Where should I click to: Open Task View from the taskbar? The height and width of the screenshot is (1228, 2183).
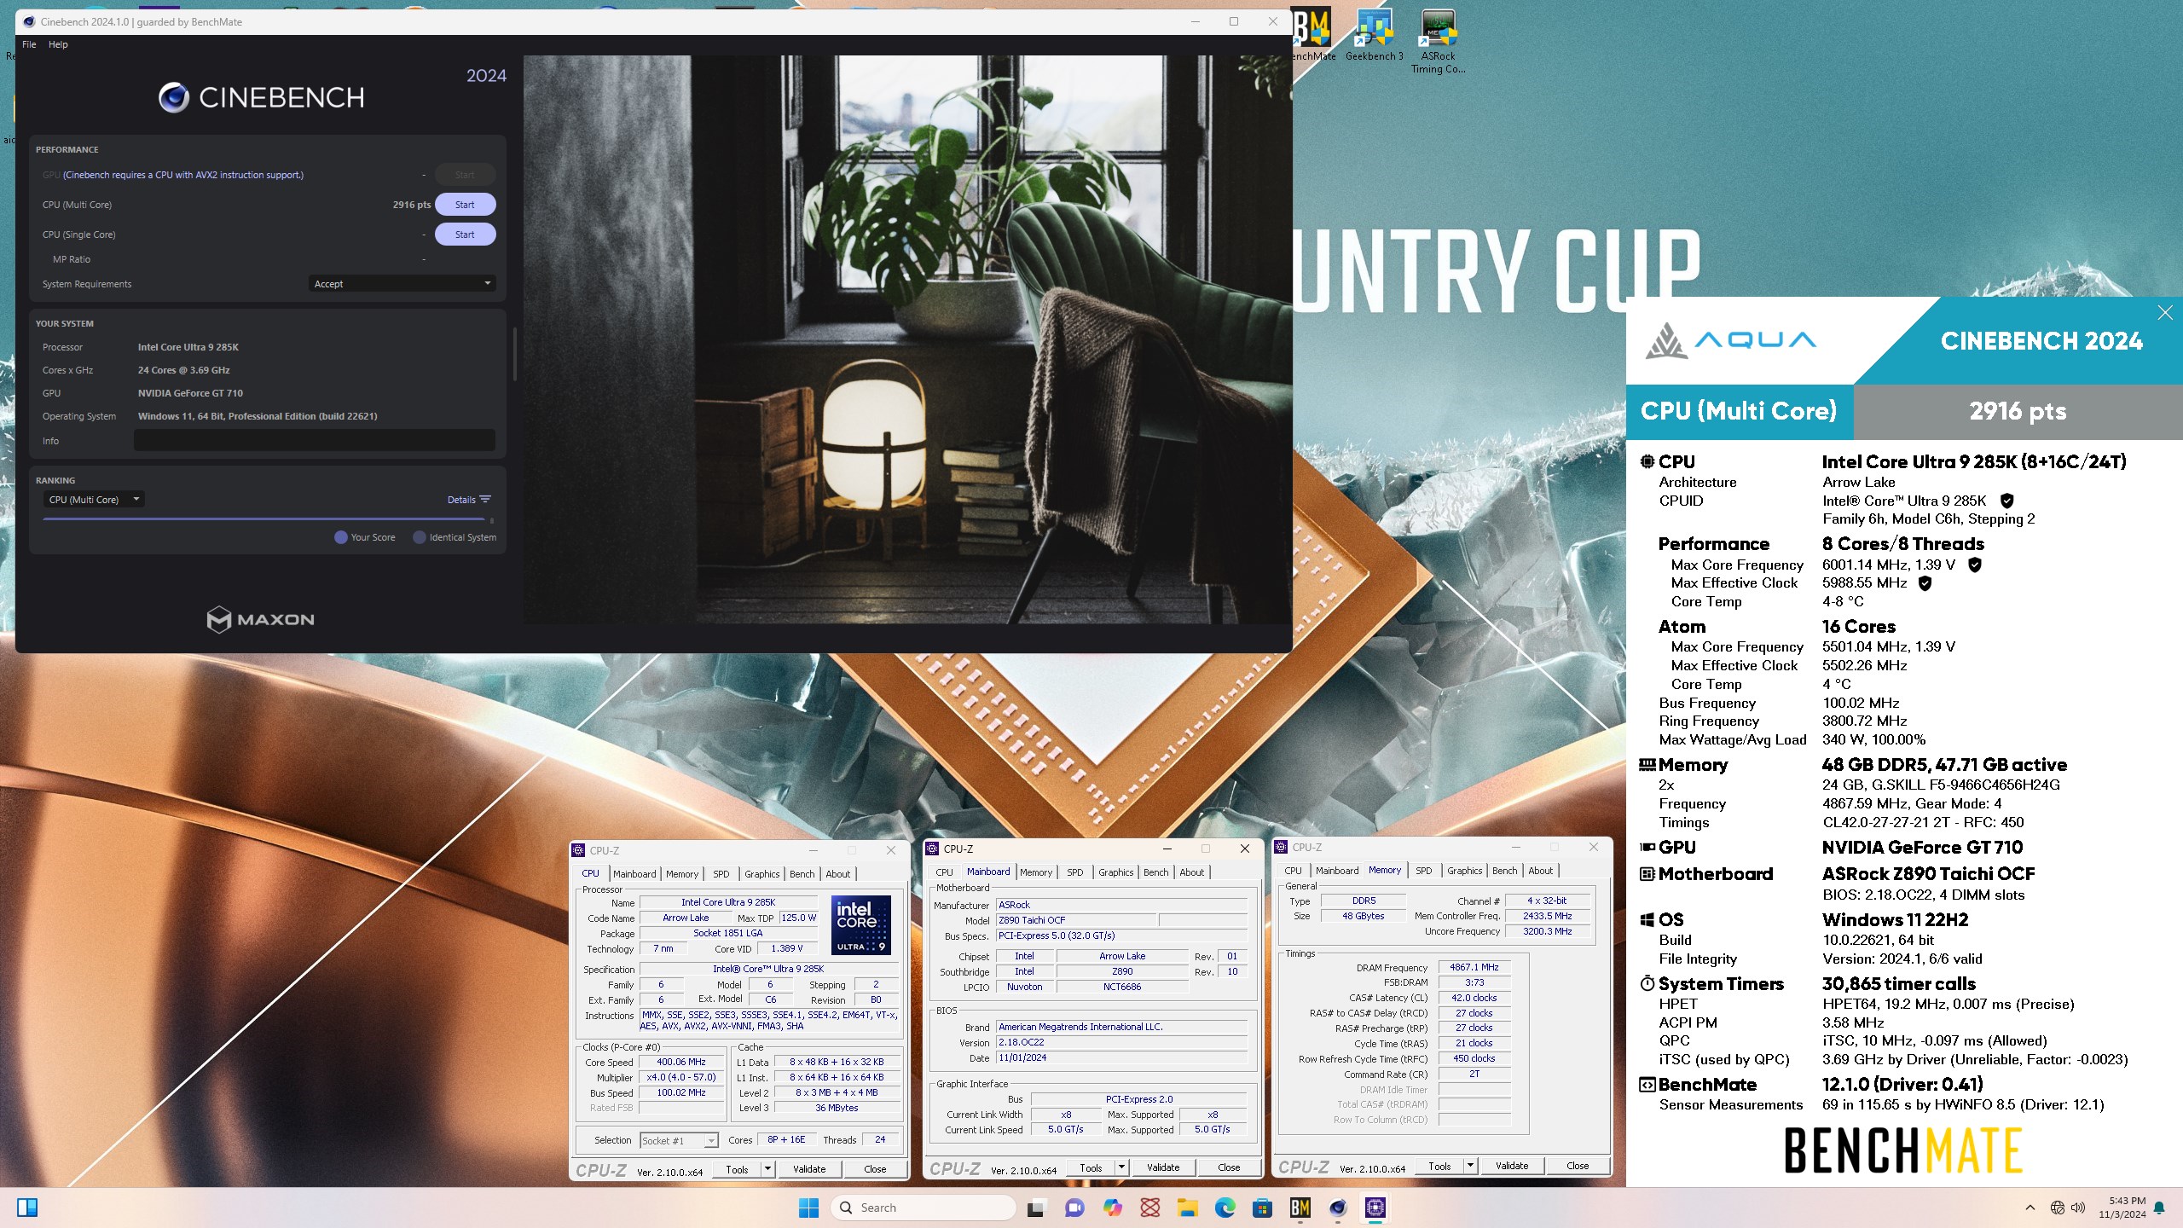click(1035, 1208)
